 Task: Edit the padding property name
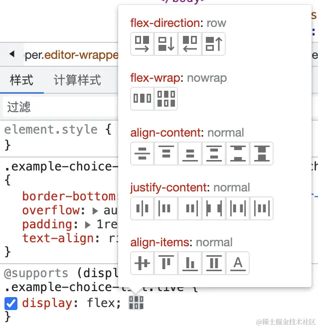coord(47,224)
